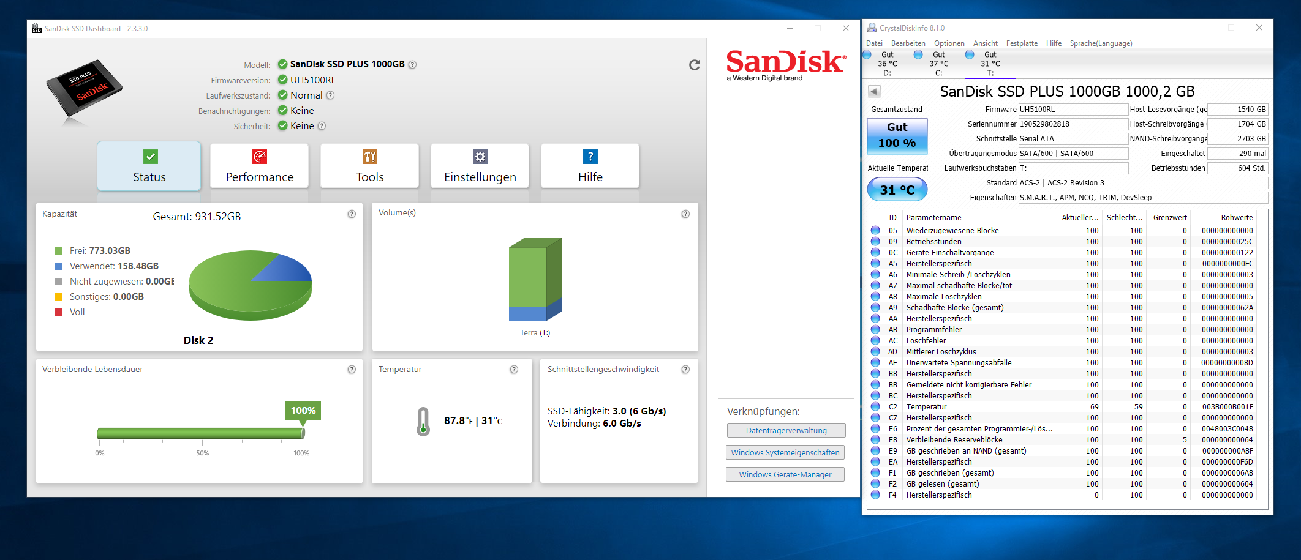The image size is (1301, 560).
Task: Click the green check icon beside Benachrichtigungen Keine
Action: click(283, 110)
